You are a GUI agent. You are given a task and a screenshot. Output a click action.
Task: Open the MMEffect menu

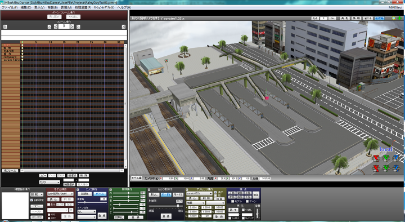(395, 7)
